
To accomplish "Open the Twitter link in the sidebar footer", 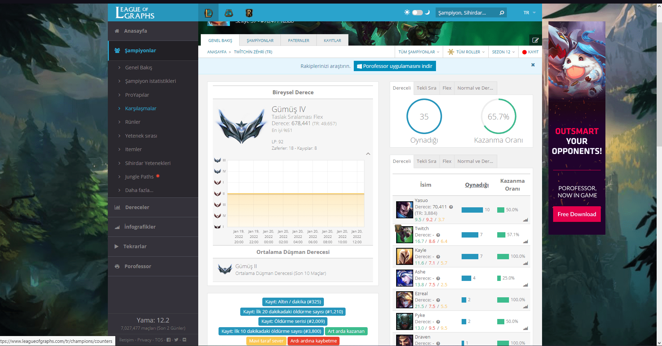I will pos(176,340).
